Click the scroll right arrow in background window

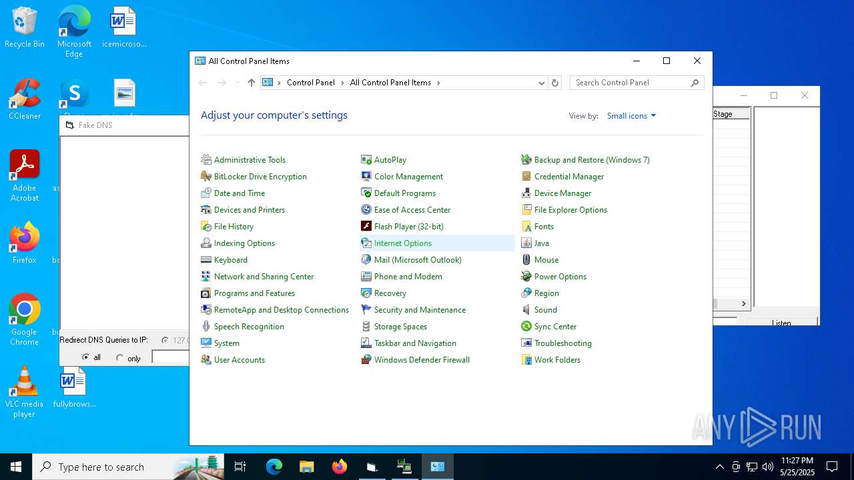coord(743,304)
